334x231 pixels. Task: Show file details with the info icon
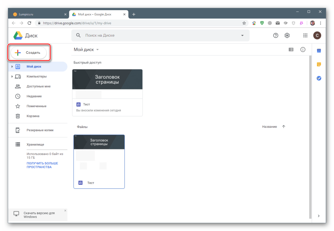303,50
